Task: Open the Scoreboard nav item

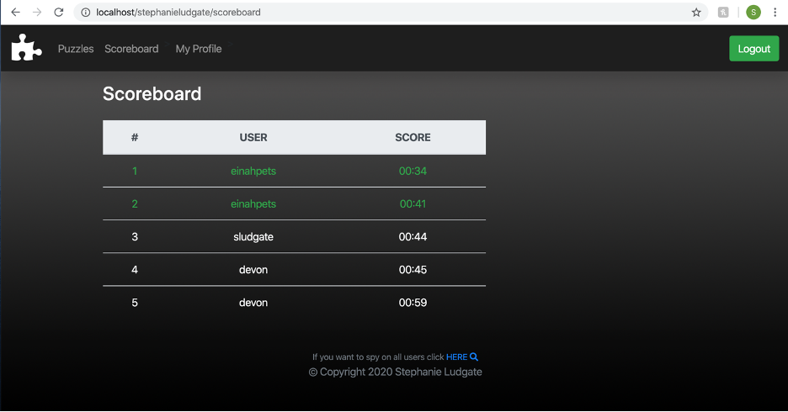Action: point(131,49)
